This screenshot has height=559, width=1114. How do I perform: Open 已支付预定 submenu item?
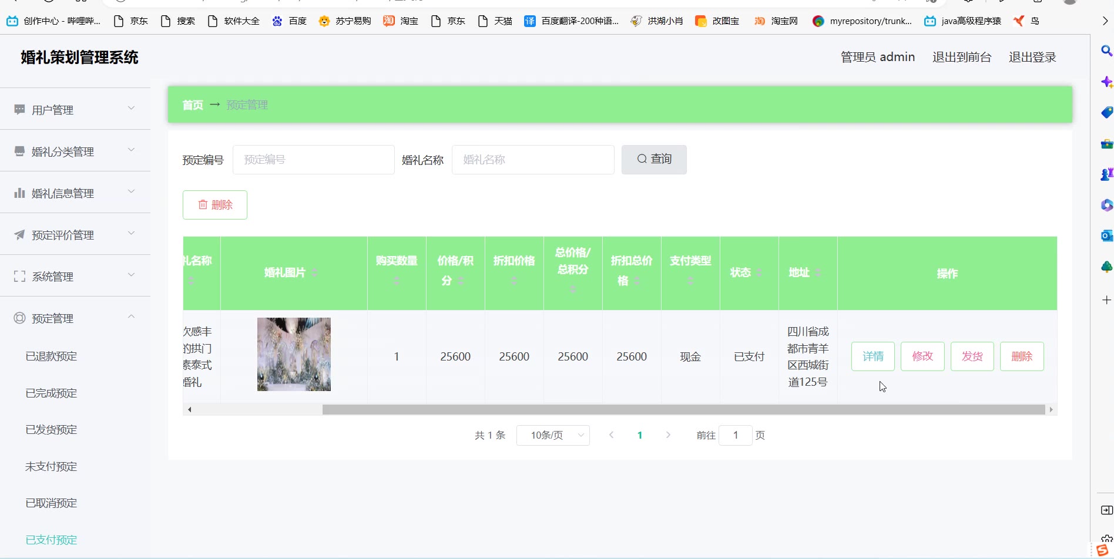pos(51,540)
